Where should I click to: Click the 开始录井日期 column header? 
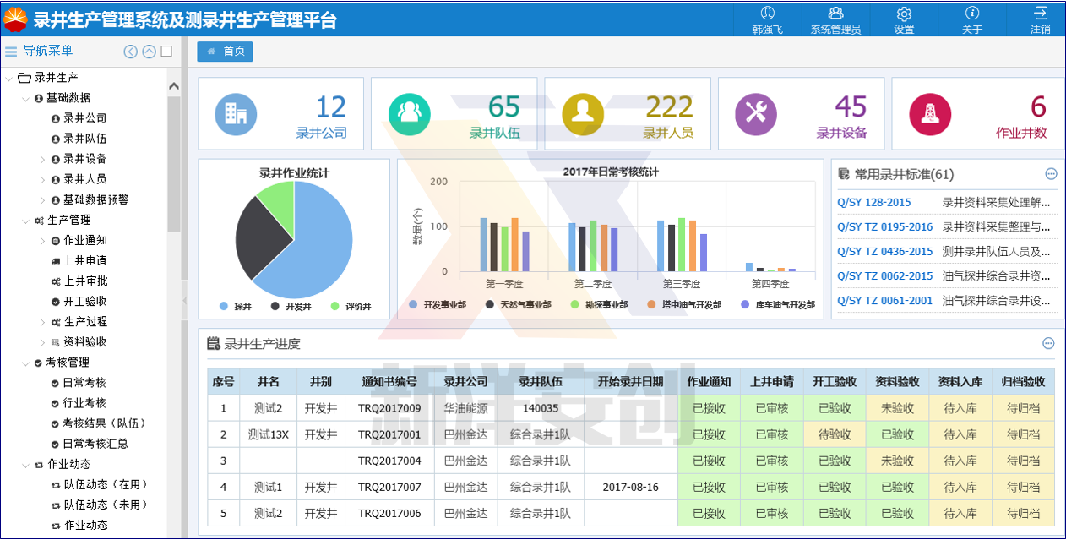tap(630, 382)
